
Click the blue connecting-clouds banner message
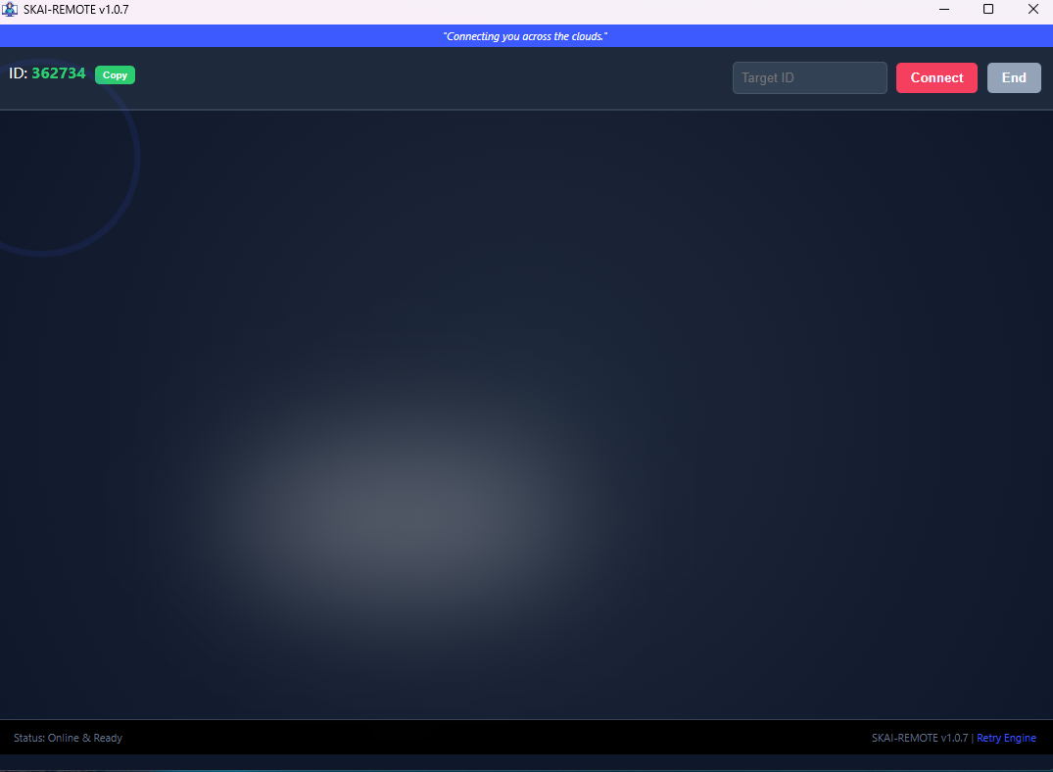pyautogui.click(x=526, y=35)
